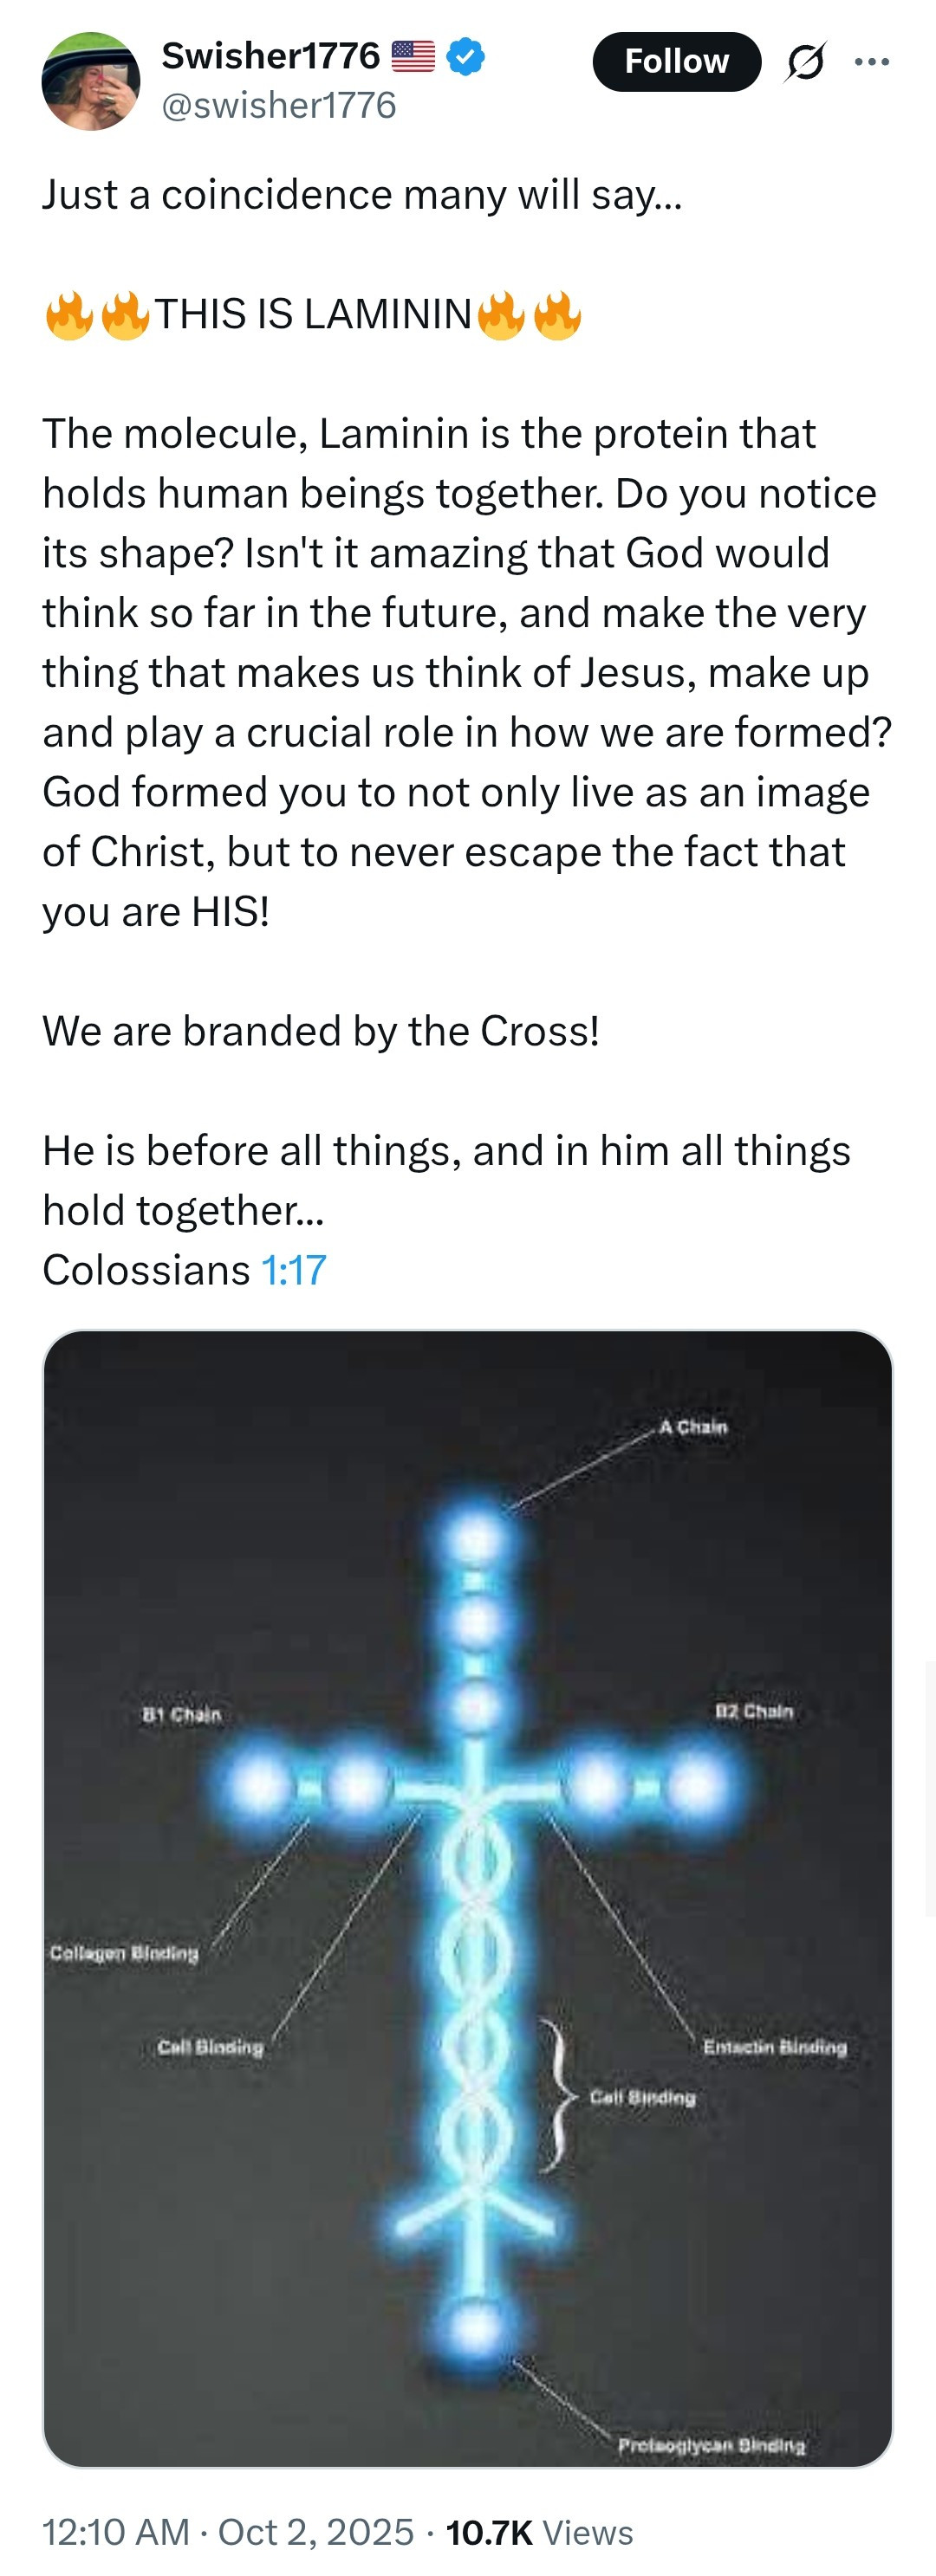
Task: Click the "We are branded by the Cross!" text
Action: (x=321, y=1031)
